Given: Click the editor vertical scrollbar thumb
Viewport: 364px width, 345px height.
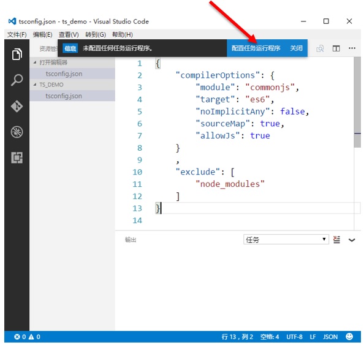Looking at the screenshot, I should coord(357,102).
